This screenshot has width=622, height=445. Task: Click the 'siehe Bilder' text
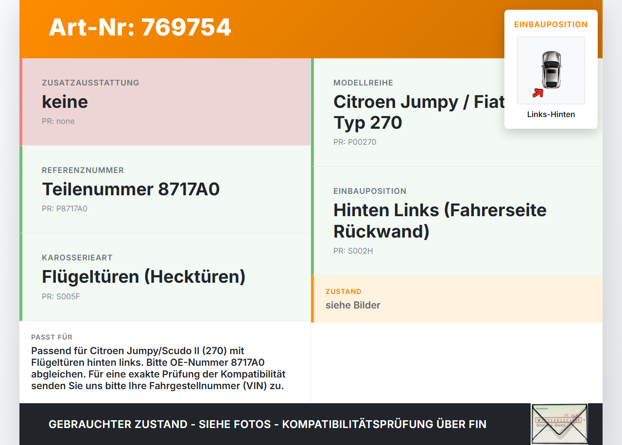[x=353, y=305]
